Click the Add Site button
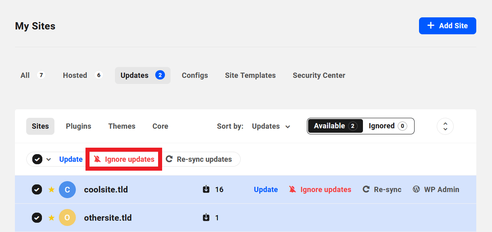This screenshot has width=492, height=232. pos(447,26)
